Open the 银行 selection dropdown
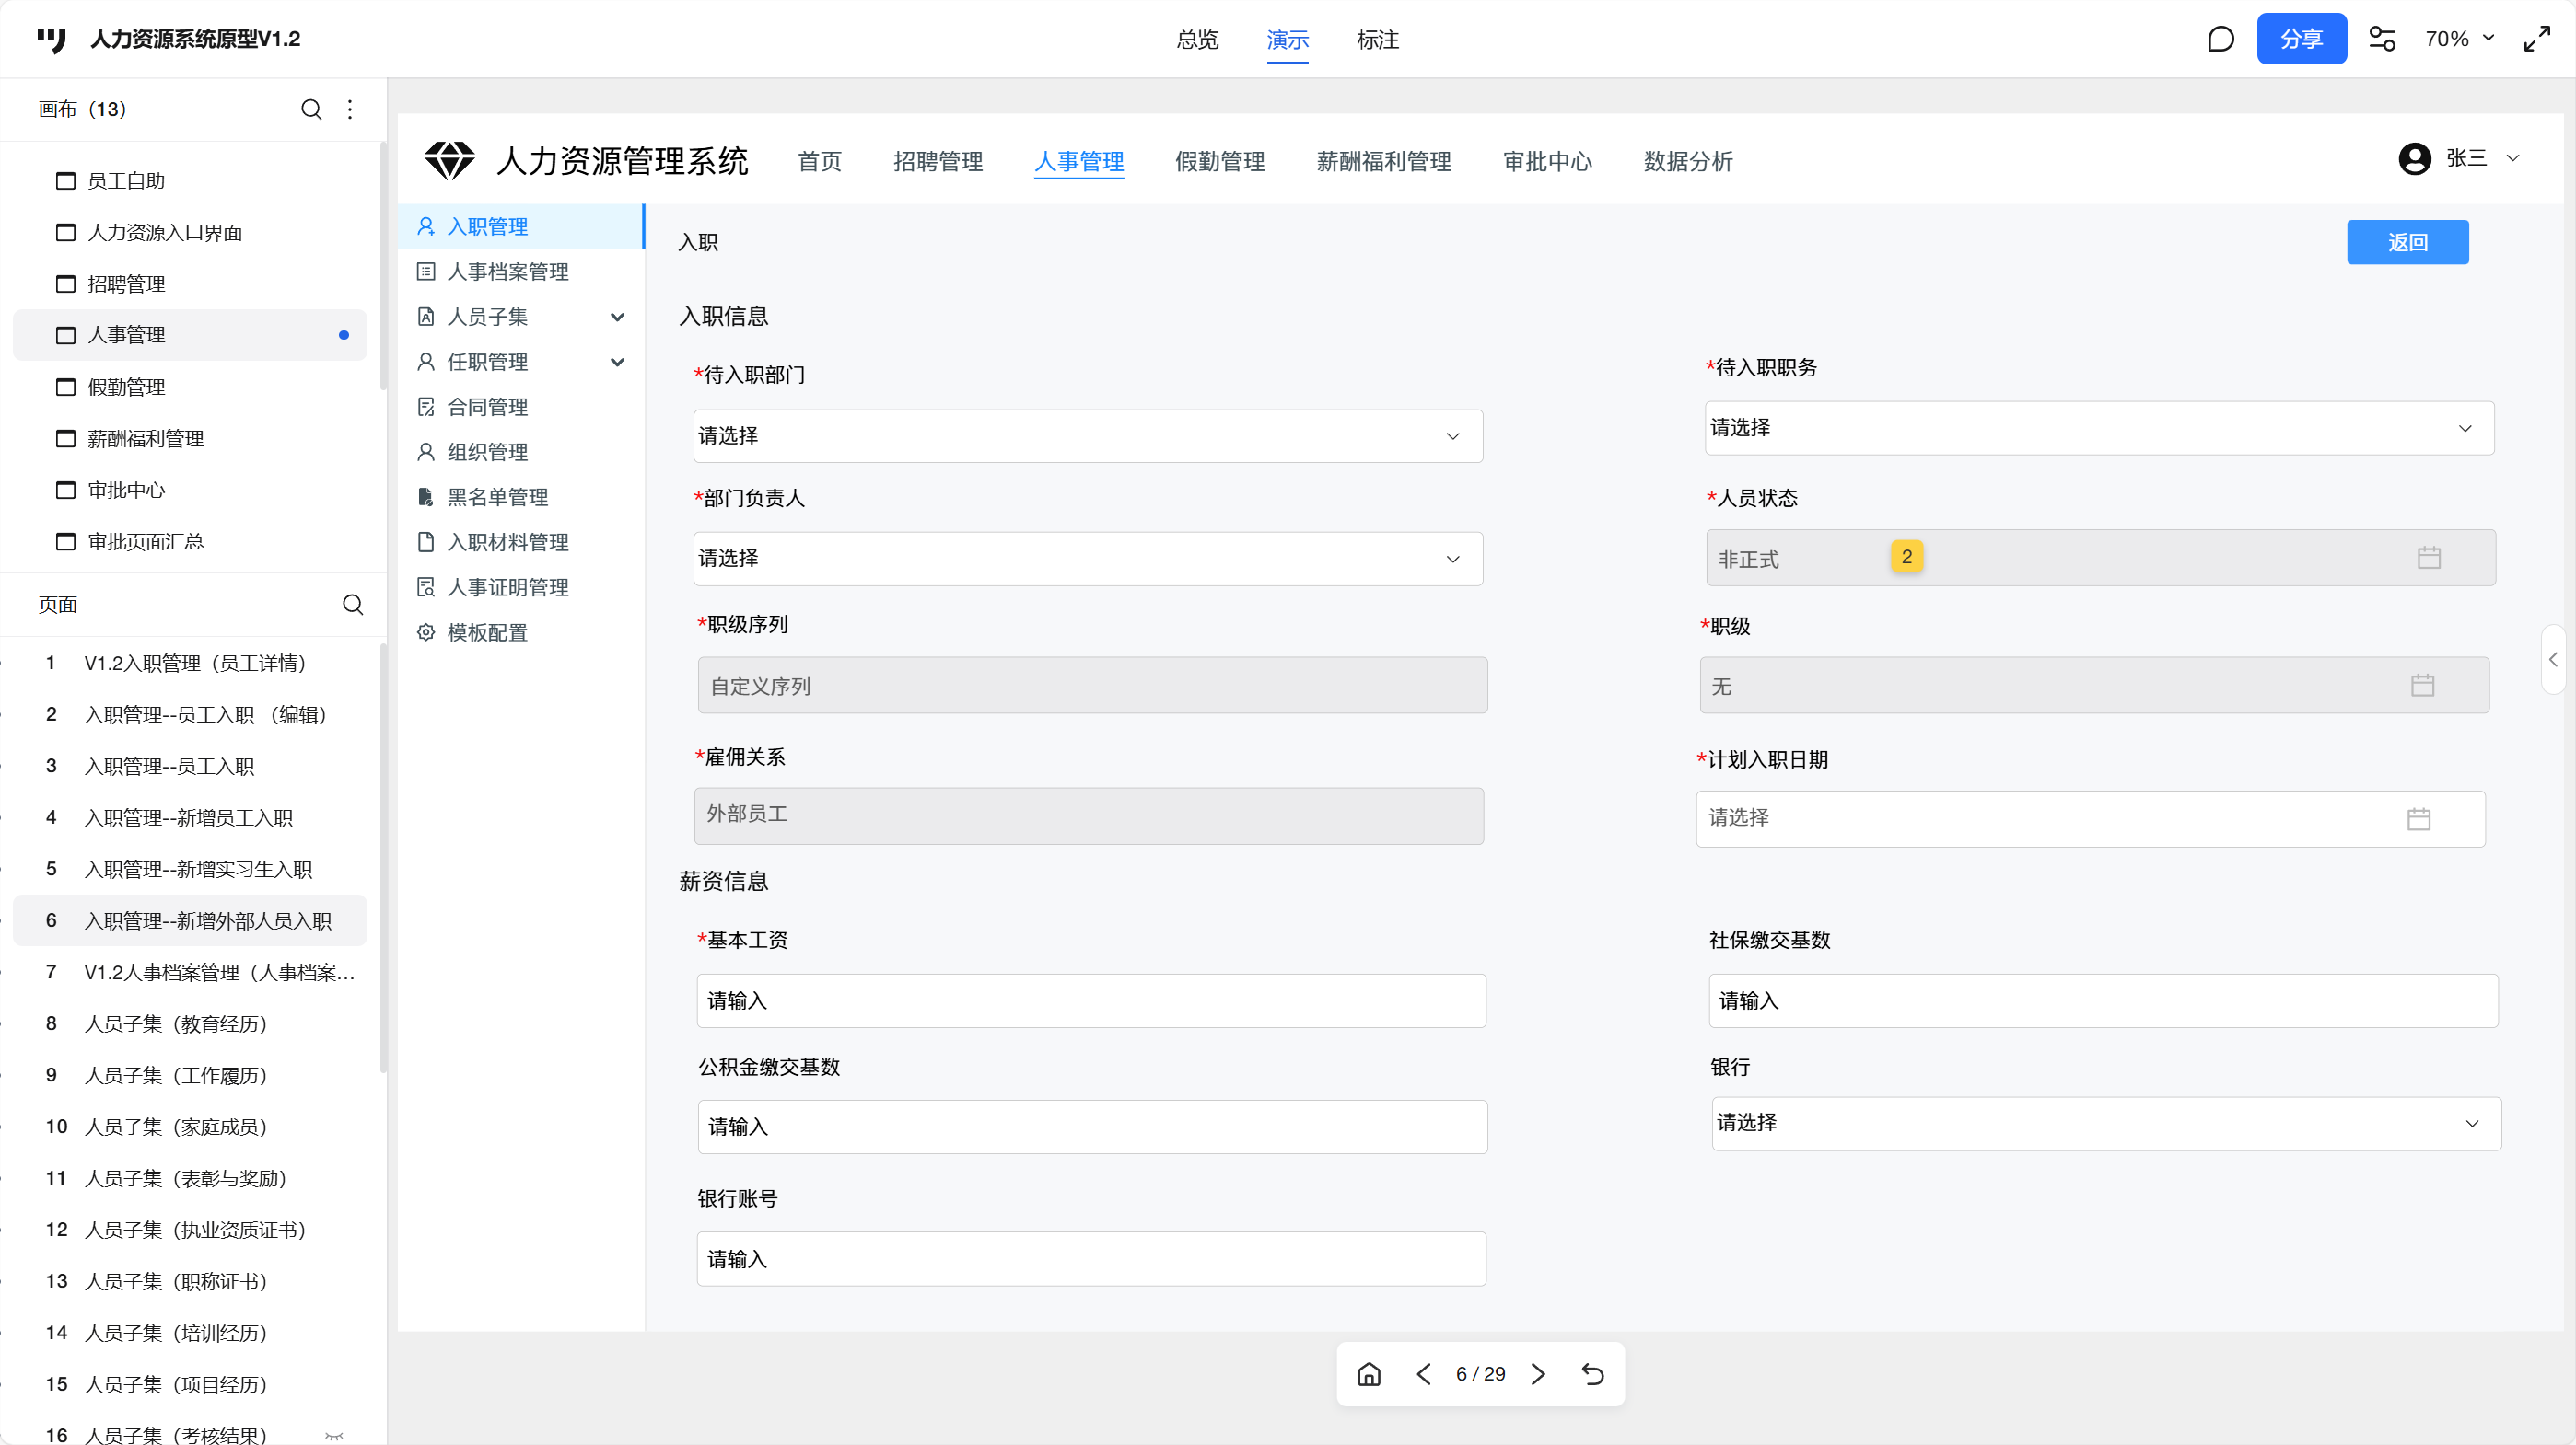The width and height of the screenshot is (2576, 1445). coord(2105,1123)
